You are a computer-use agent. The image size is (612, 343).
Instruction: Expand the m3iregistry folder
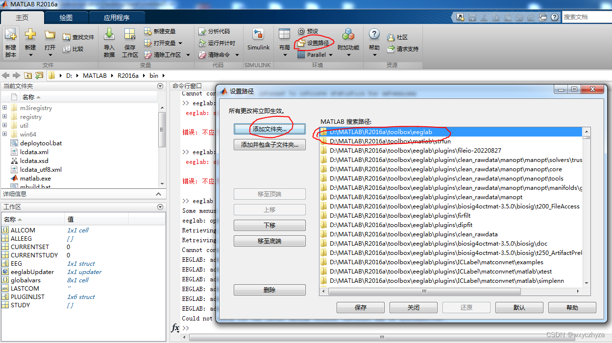pyautogui.click(x=4, y=108)
